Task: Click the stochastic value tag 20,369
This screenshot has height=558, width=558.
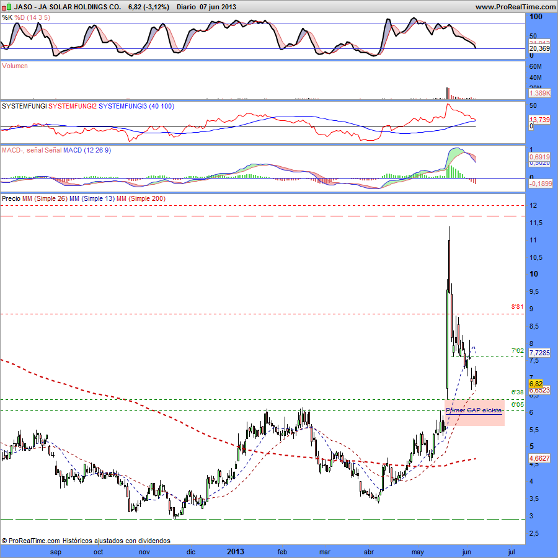Action: [x=539, y=48]
